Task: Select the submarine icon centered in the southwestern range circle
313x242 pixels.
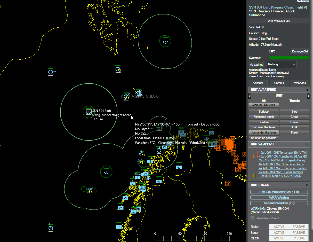Action: [106, 172]
